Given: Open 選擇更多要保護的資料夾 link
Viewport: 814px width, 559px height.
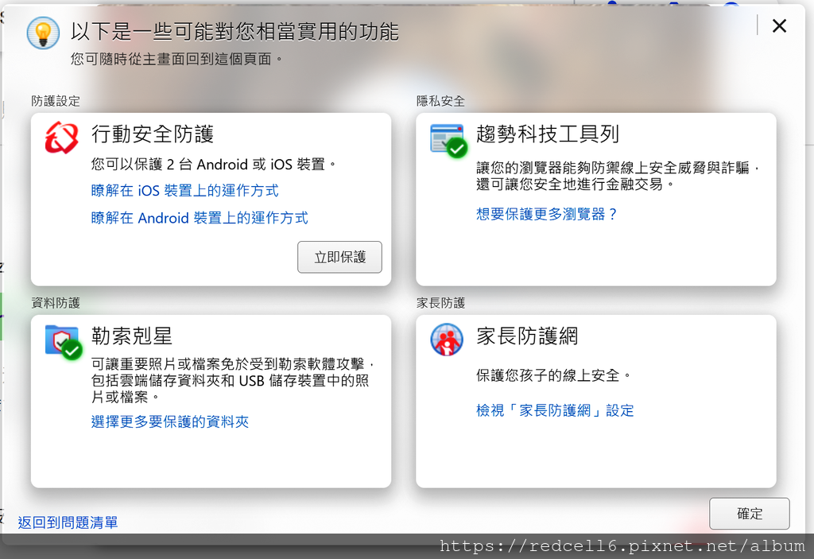Looking at the screenshot, I should tap(170, 421).
